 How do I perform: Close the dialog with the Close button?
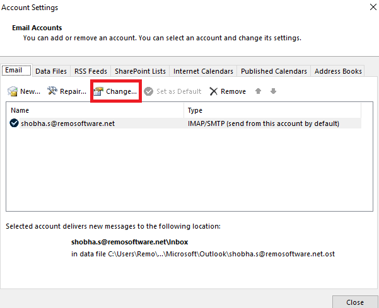355,302
